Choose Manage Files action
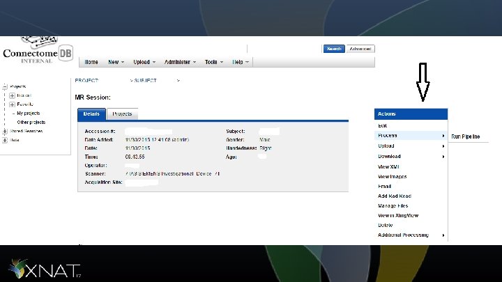 393,206
